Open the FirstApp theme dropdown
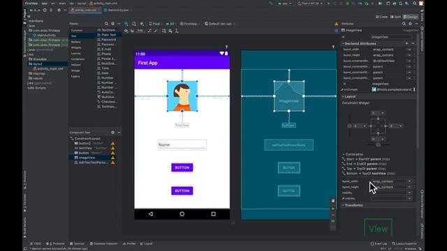Screen dimensions: 447x251 pos(190,24)
